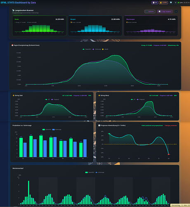Viewport: 190px width, 207px height.
Task: Click the green Live status dot
Action: 178,2
